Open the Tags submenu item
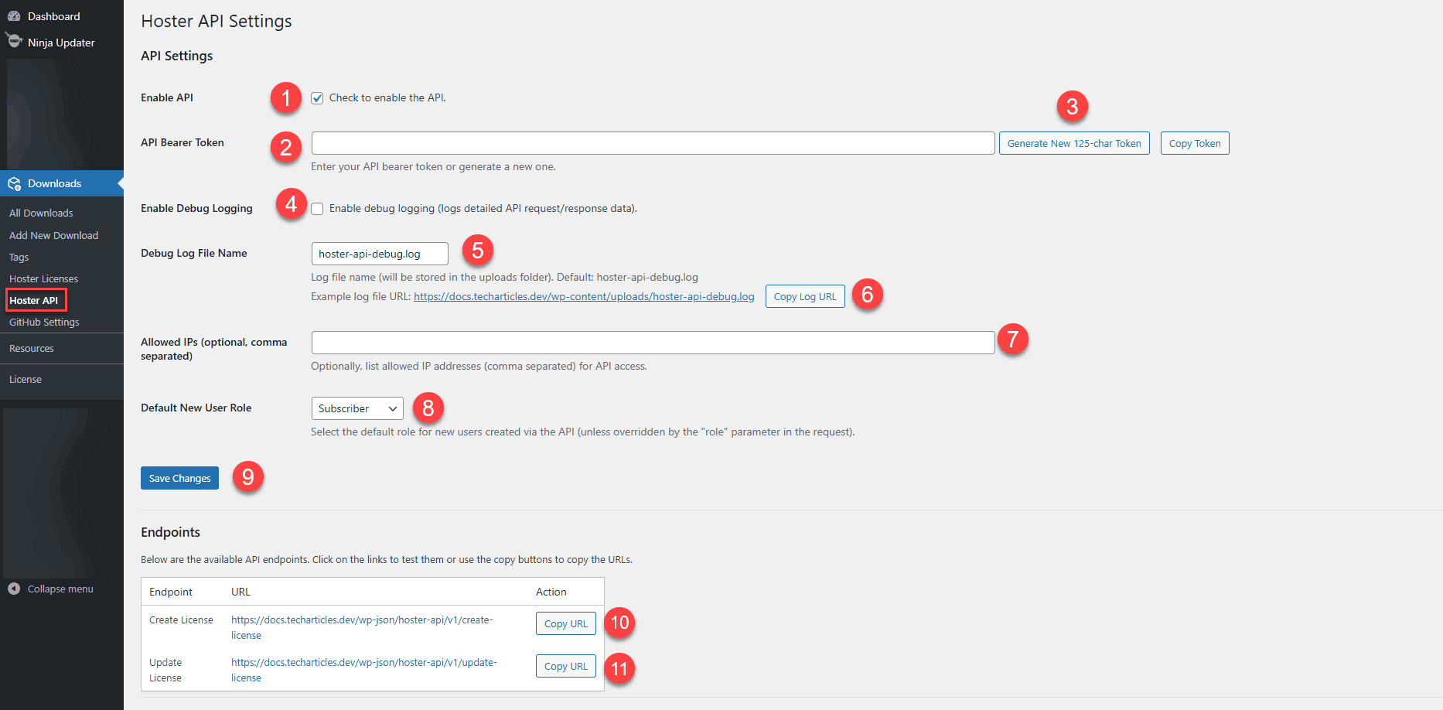The width and height of the screenshot is (1443, 710). click(x=19, y=257)
